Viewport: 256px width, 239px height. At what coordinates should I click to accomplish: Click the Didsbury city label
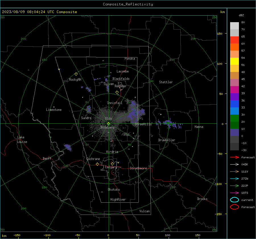pyautogui.click(x=107, y=127)
